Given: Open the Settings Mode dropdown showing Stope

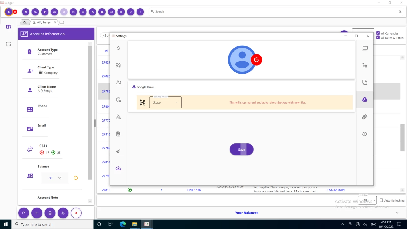Looking at the screenshot, I should coord(165,102).
